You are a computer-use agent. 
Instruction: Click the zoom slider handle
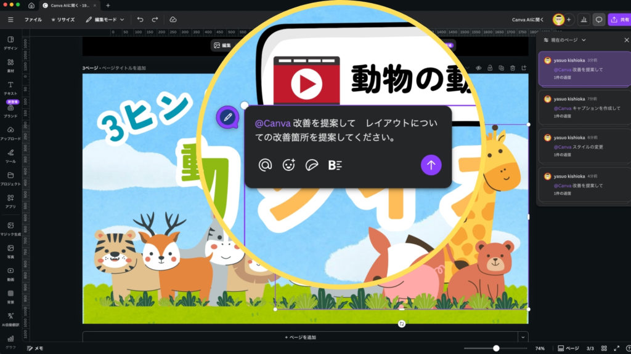496,348
